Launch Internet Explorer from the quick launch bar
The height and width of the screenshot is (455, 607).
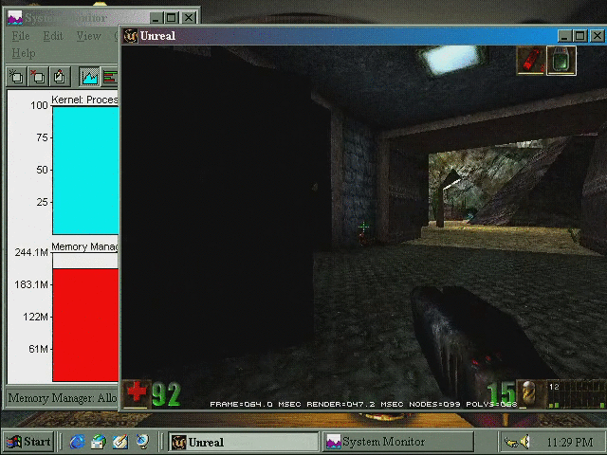78,442
